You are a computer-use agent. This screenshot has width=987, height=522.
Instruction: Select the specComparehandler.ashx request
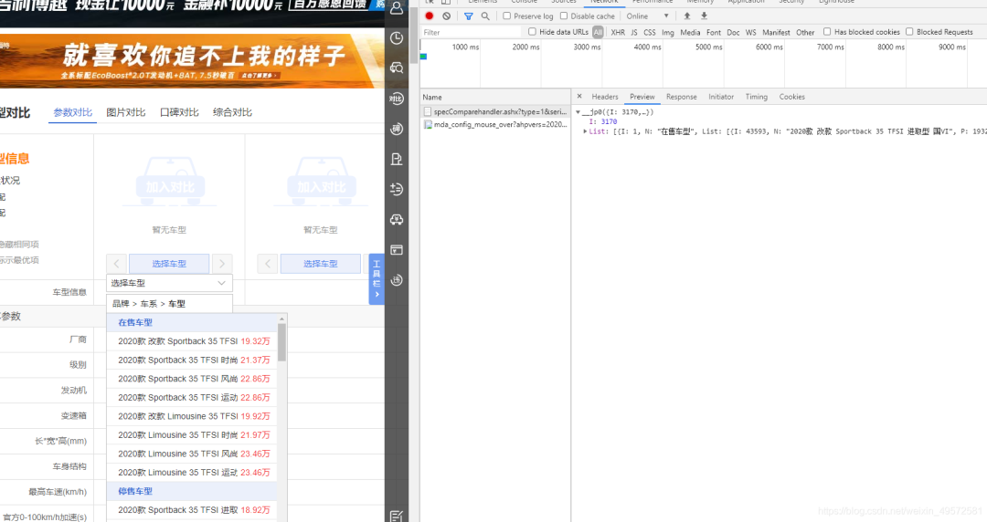click(493, 111)
